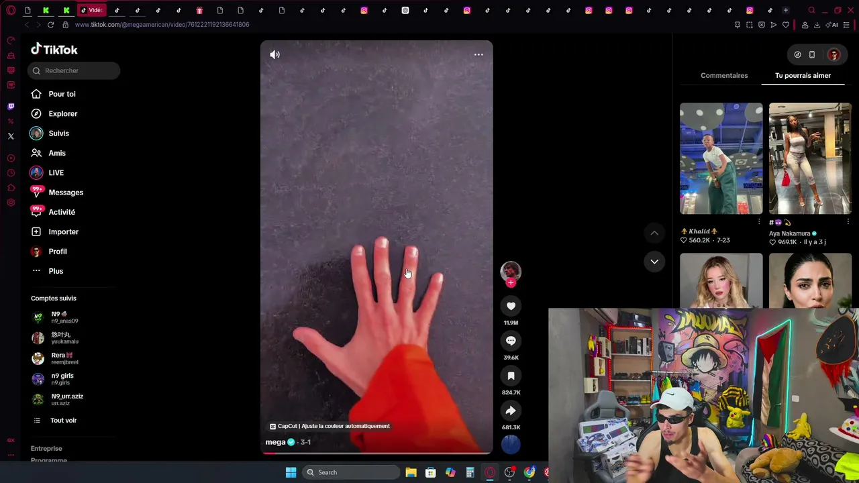Go to Profil in the sidebar
This screenshot has width=859, height=483.
[x=48, y=252]
